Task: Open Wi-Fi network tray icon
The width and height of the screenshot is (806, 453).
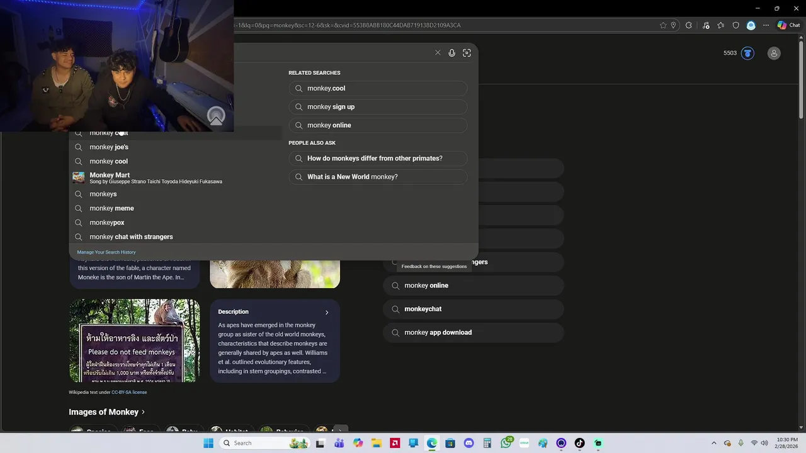Action: click(754, 443)
